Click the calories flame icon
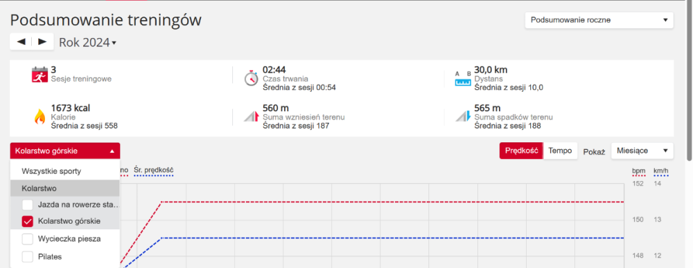Screen dimensions: 693x268 (x=40, y=117)
